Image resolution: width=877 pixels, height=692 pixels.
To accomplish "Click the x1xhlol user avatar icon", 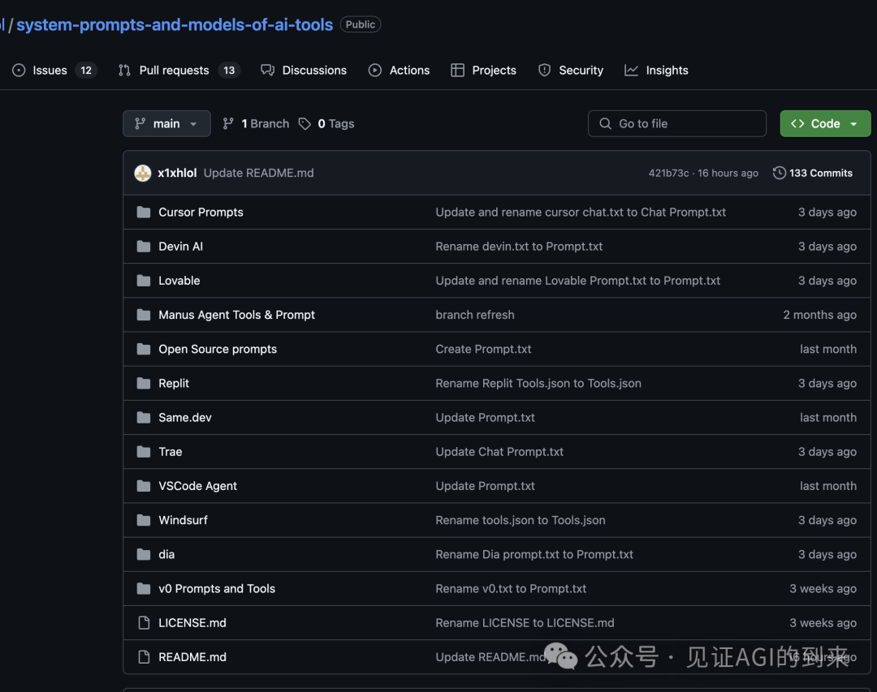I will click(x=143, y=173).
